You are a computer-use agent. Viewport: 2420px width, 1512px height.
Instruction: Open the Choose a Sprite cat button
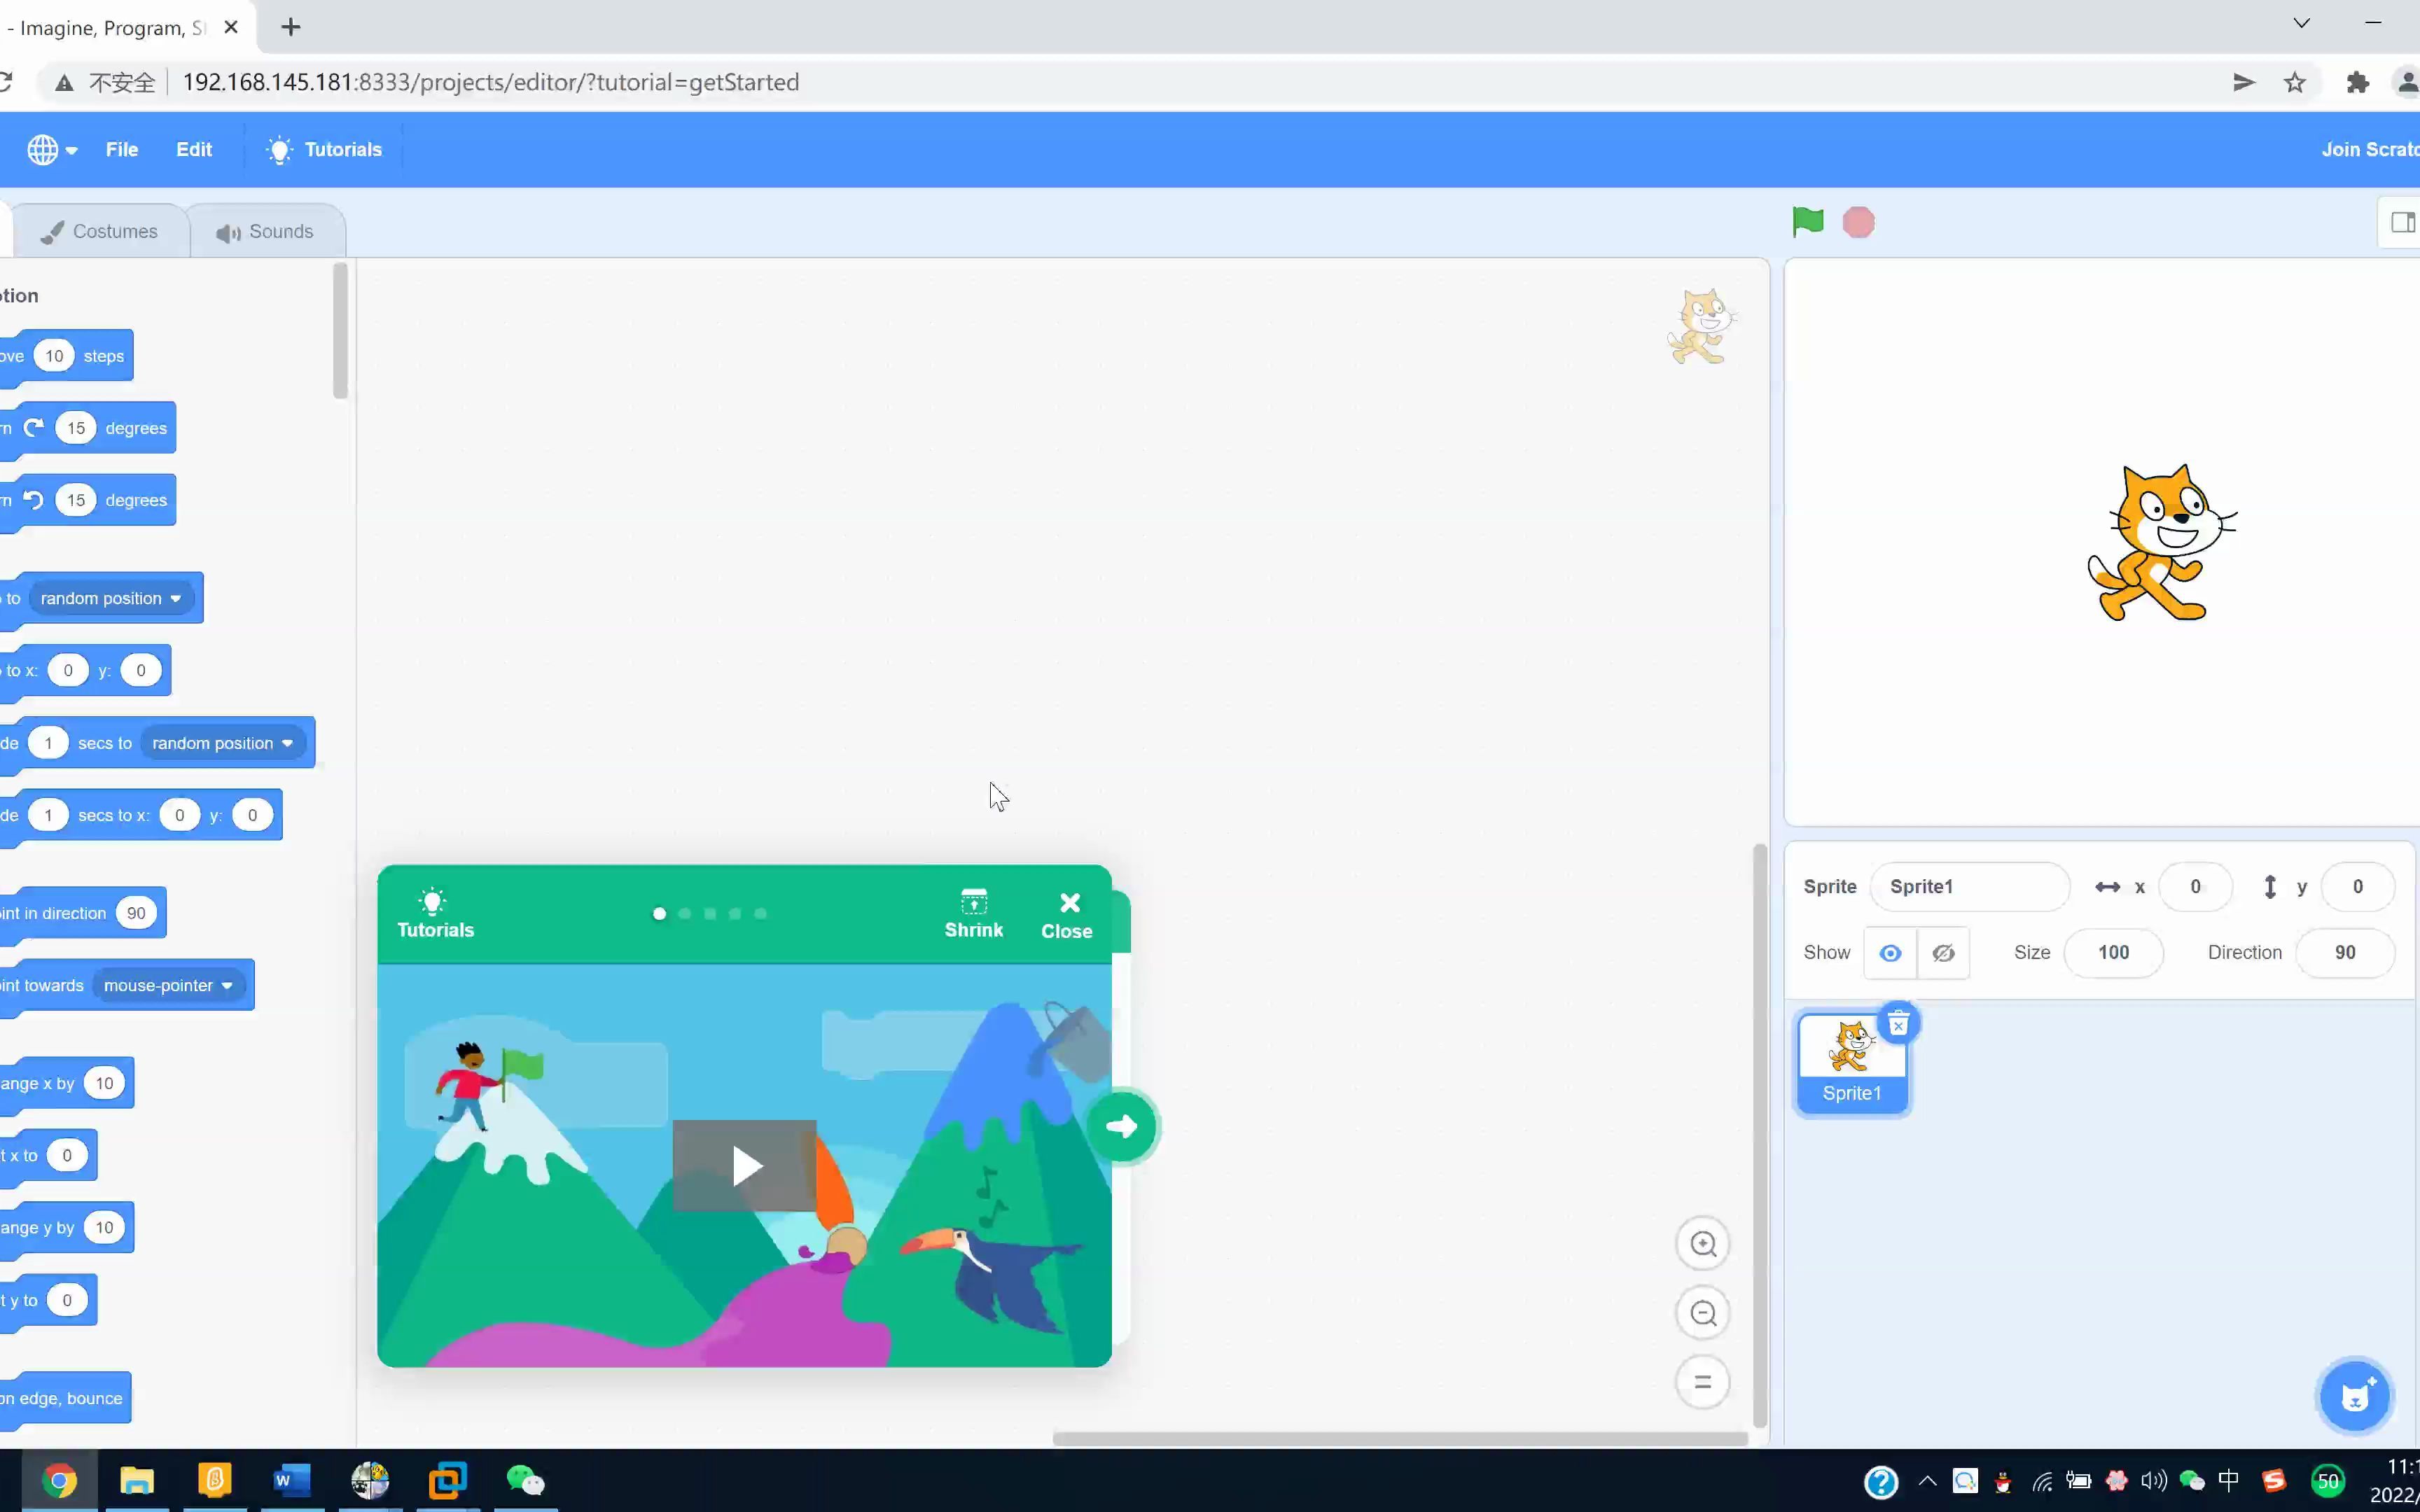pos(2354,1396)
